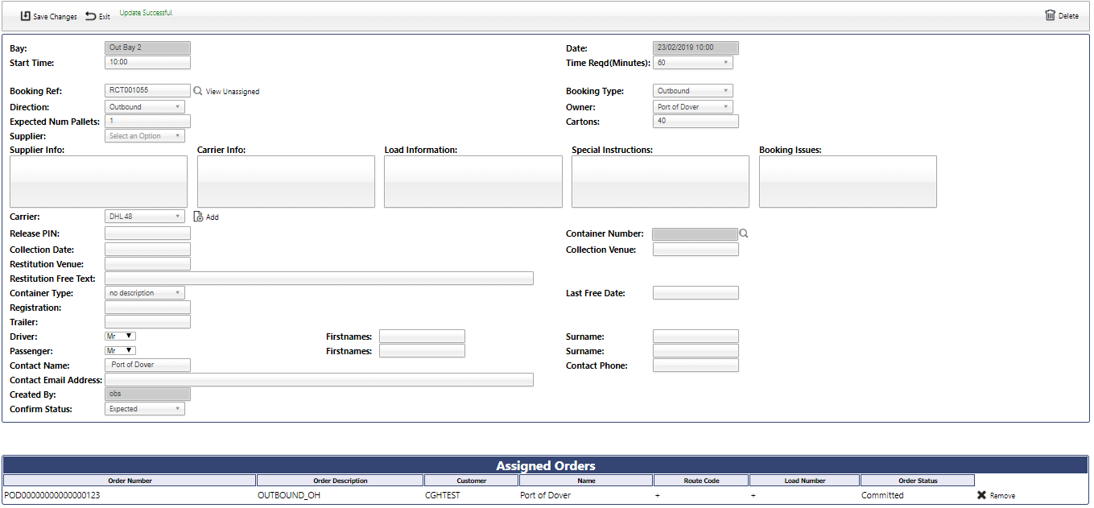Click the Delete trash can icon

coord(1050,15)
